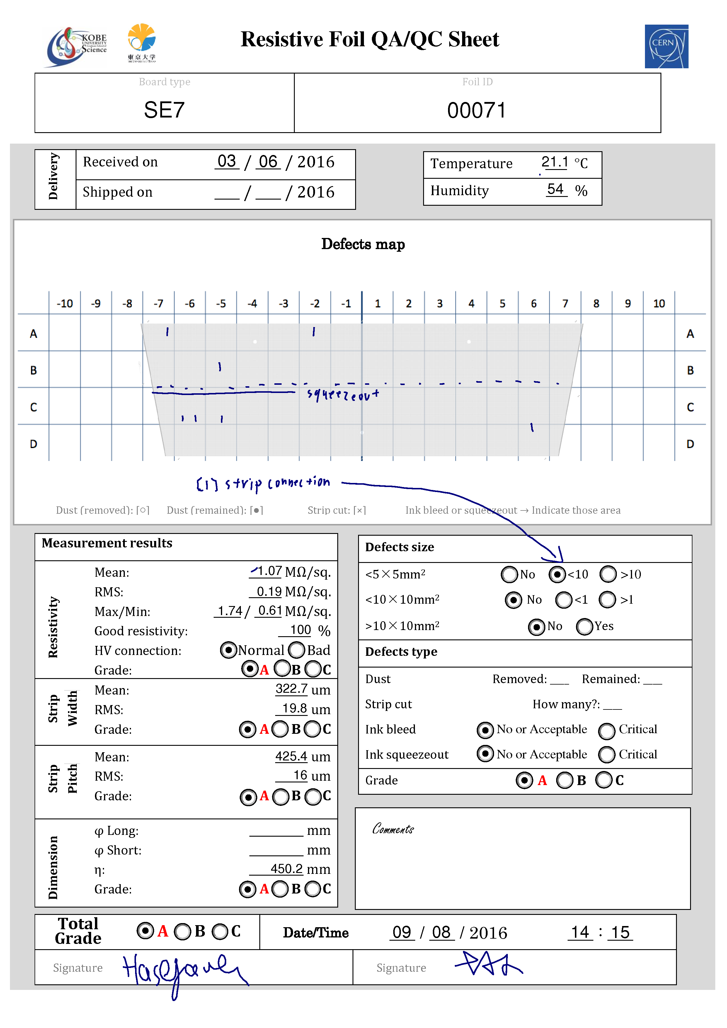
Task: Select Total Grade A
Action: coord(145,931)
